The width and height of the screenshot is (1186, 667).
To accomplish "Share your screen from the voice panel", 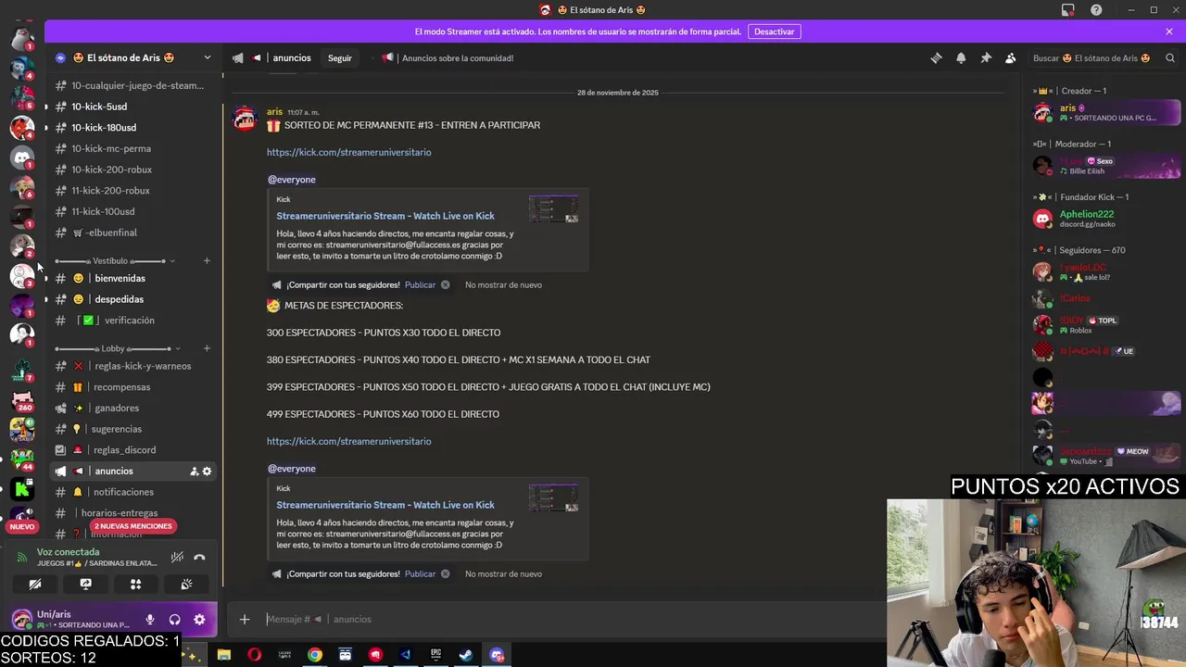I will pos(85,584).
